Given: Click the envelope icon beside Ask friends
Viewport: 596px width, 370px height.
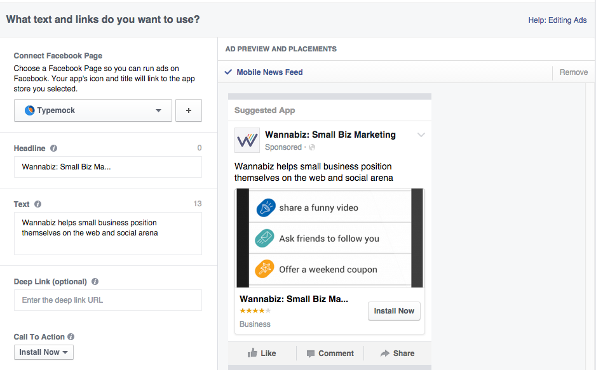Looking at the screenshot, I should click(x=264, y=239).
